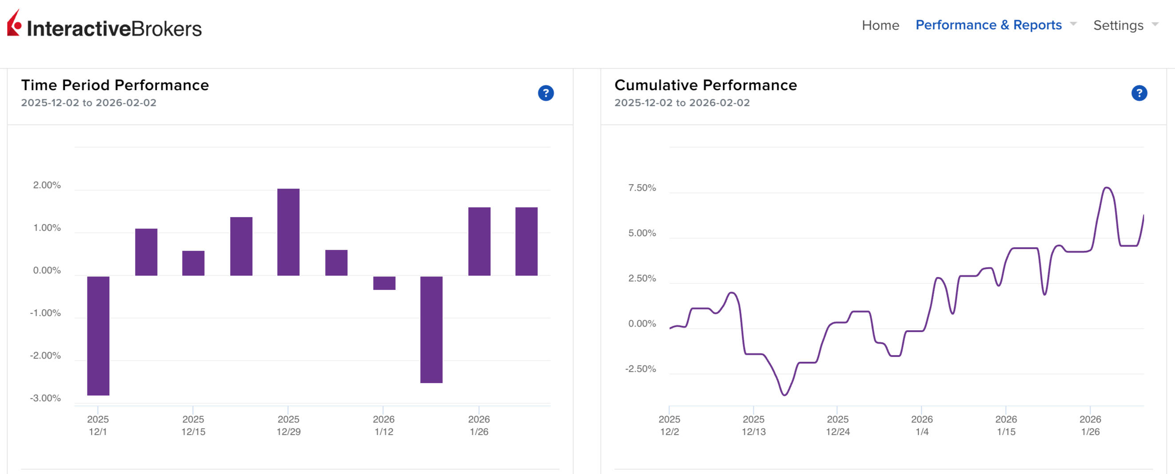Viewport: 1175px width, 474px height.
Task: Click the Settings dropdown arrow
Action: point(1155,24)
